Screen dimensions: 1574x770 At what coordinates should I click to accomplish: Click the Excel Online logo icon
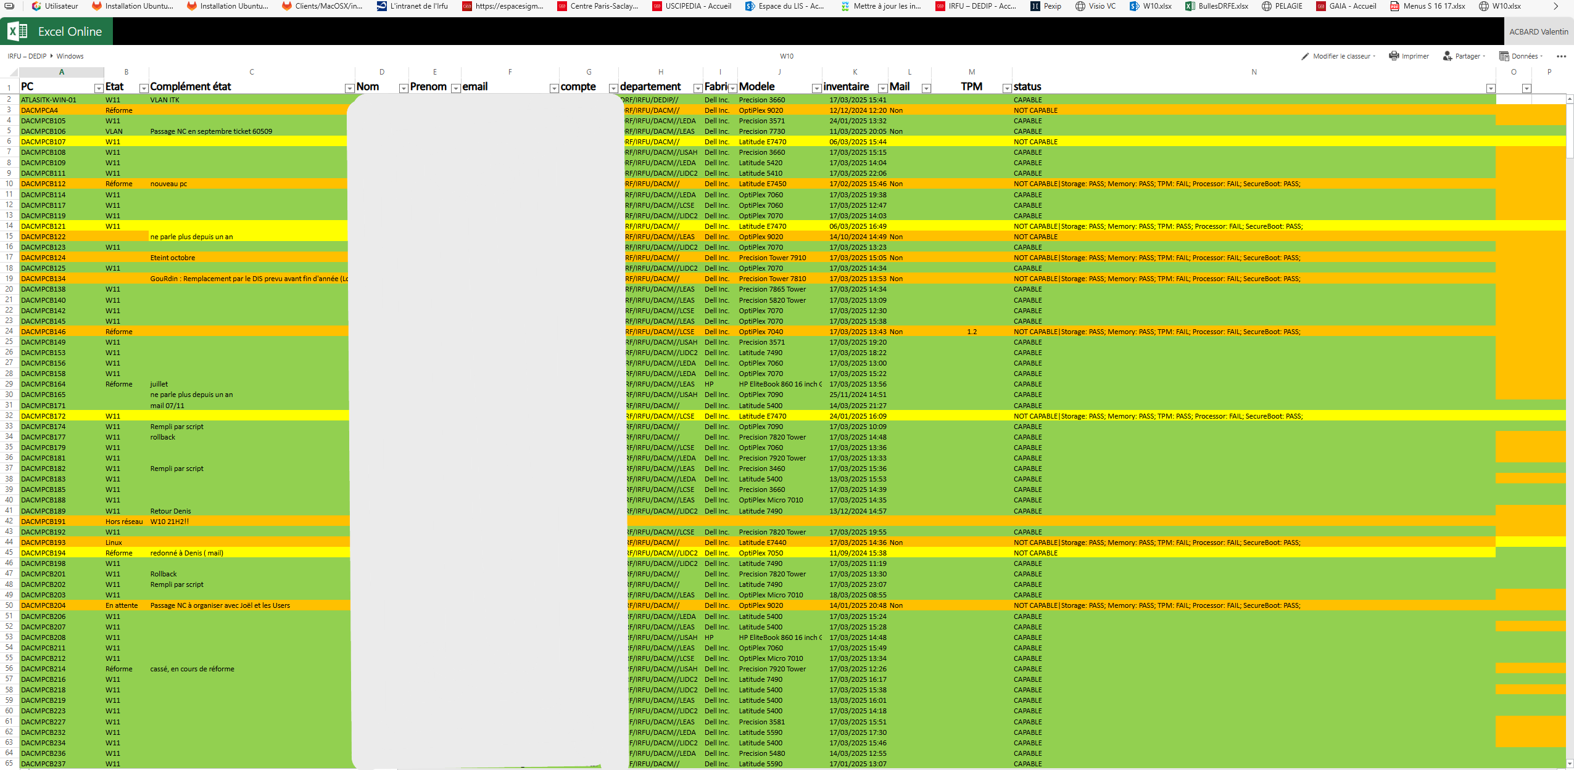(17, 31)
